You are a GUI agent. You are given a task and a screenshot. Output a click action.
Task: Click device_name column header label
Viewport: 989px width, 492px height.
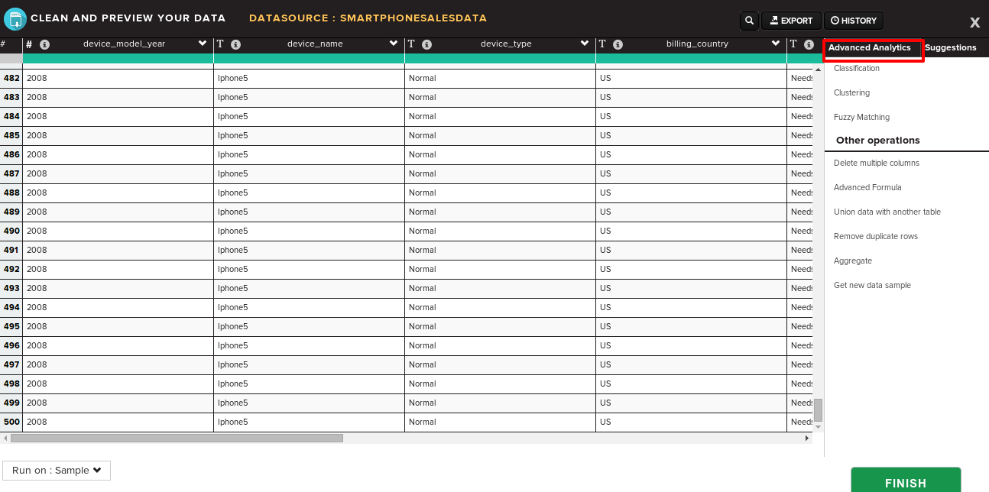315,44
